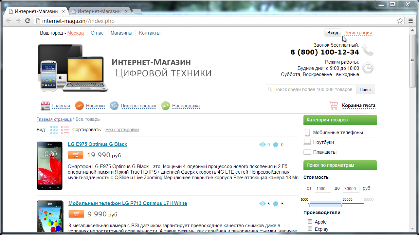Open the Корзина пуста cart link
This screenshot has width=419, height=235.
(359, 105)
